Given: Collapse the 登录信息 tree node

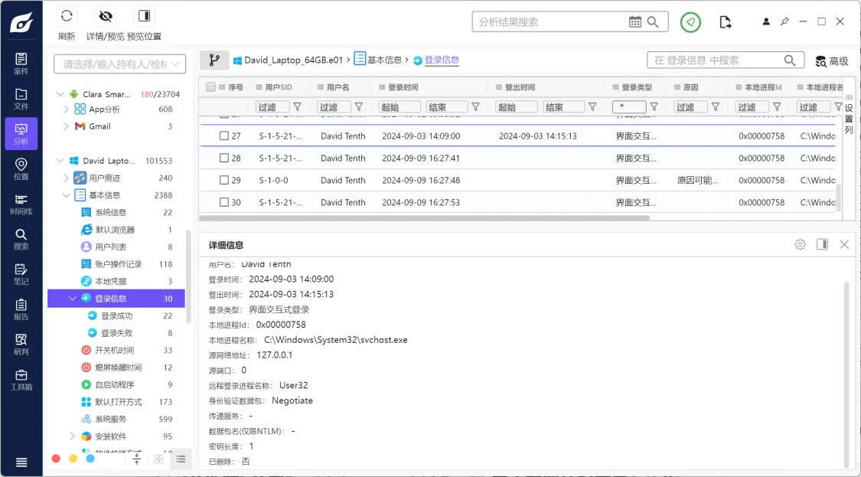Looking at the screenshot, I should click(x=73, y=299).
